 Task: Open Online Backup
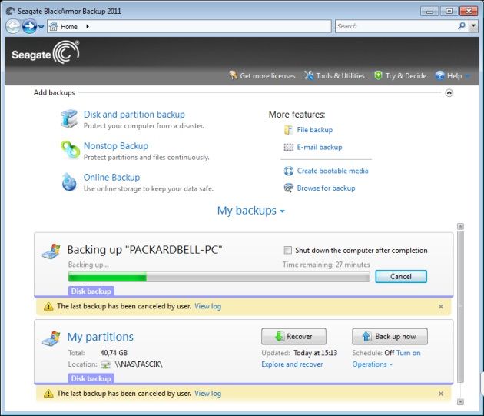[111, 178]
